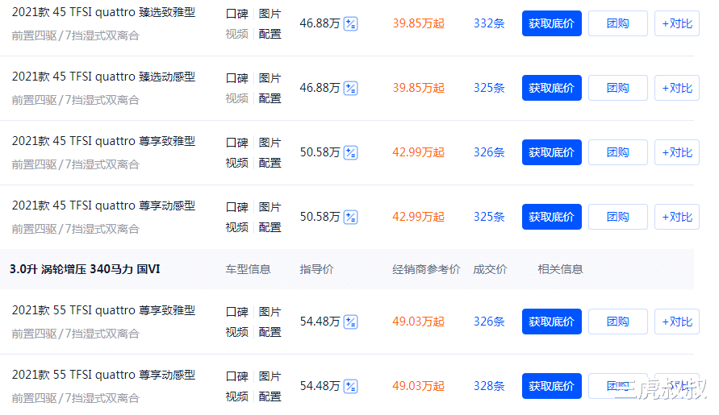Click 团购 for 45 TFSI 臻选致雅型
Image resolution: width=719 pixels, height=415 pixels.
pos(617,23)
